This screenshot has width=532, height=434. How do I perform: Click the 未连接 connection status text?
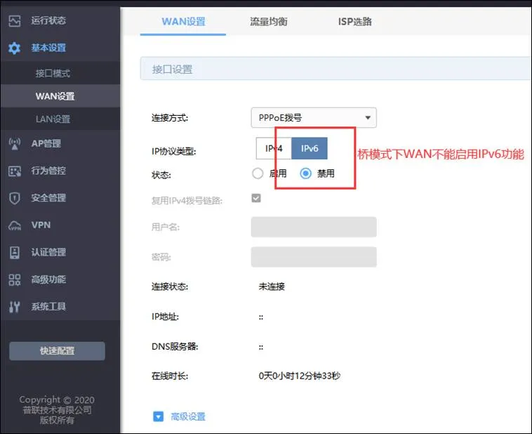(x=272, y=287)
